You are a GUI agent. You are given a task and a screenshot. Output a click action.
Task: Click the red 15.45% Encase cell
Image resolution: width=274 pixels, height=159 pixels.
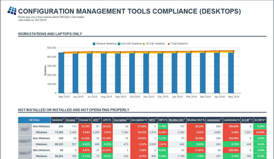pyautogui.click(x=85, y=138)
